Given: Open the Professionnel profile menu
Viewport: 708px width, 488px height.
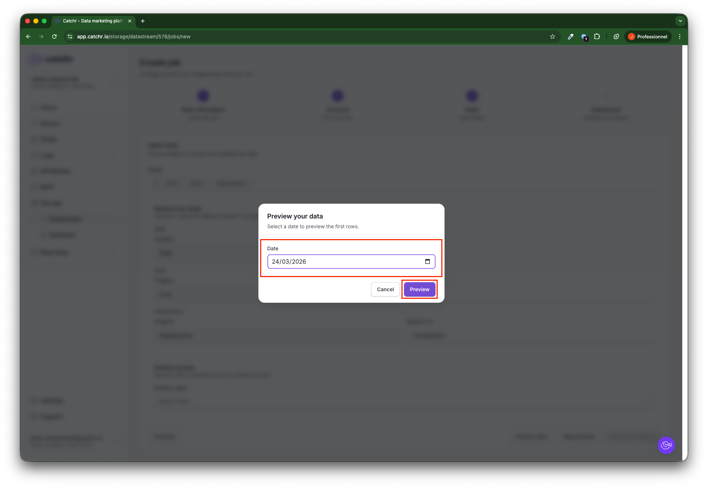Looking at the screenshot, I should (648, 37).
